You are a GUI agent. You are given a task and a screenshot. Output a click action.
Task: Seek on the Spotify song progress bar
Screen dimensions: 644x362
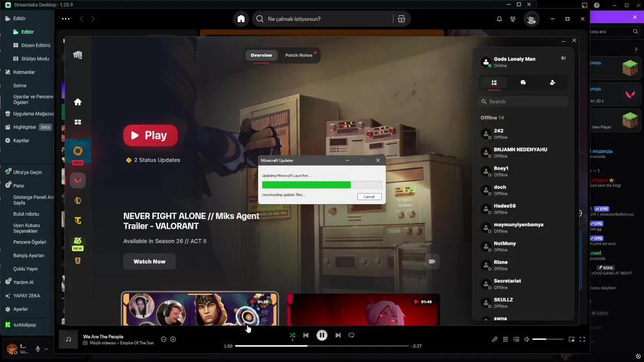coord(322,346)
